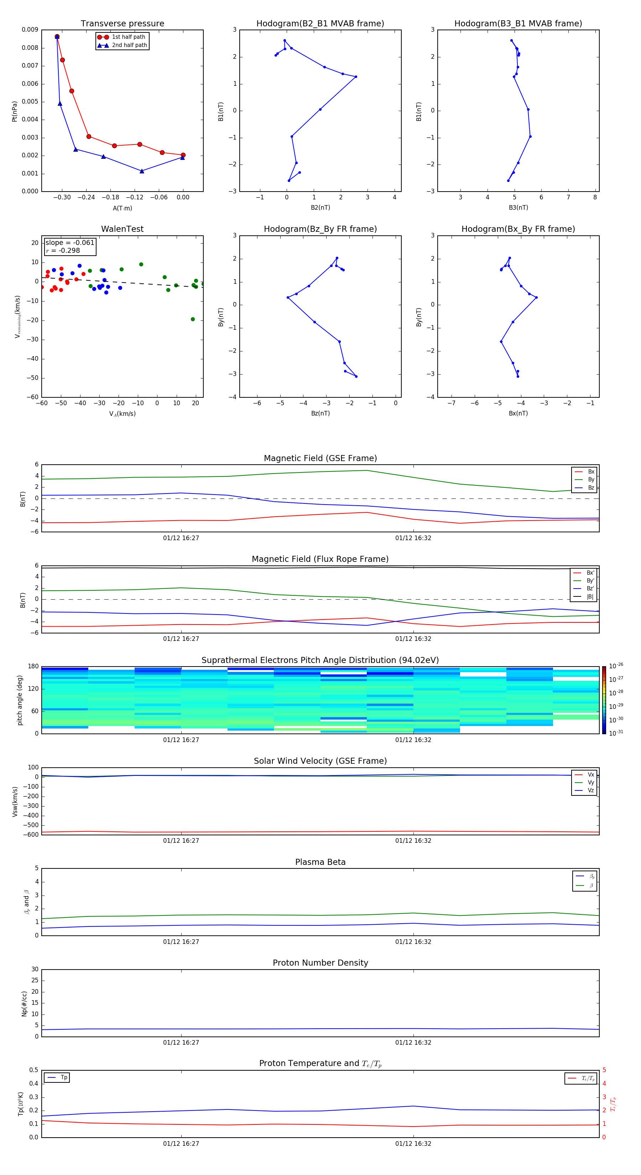The height and width of the screenshot is (1175, 641).
Task: Click the "By'" legend entry in Flux Rope panel
Action: click(584, 581)
